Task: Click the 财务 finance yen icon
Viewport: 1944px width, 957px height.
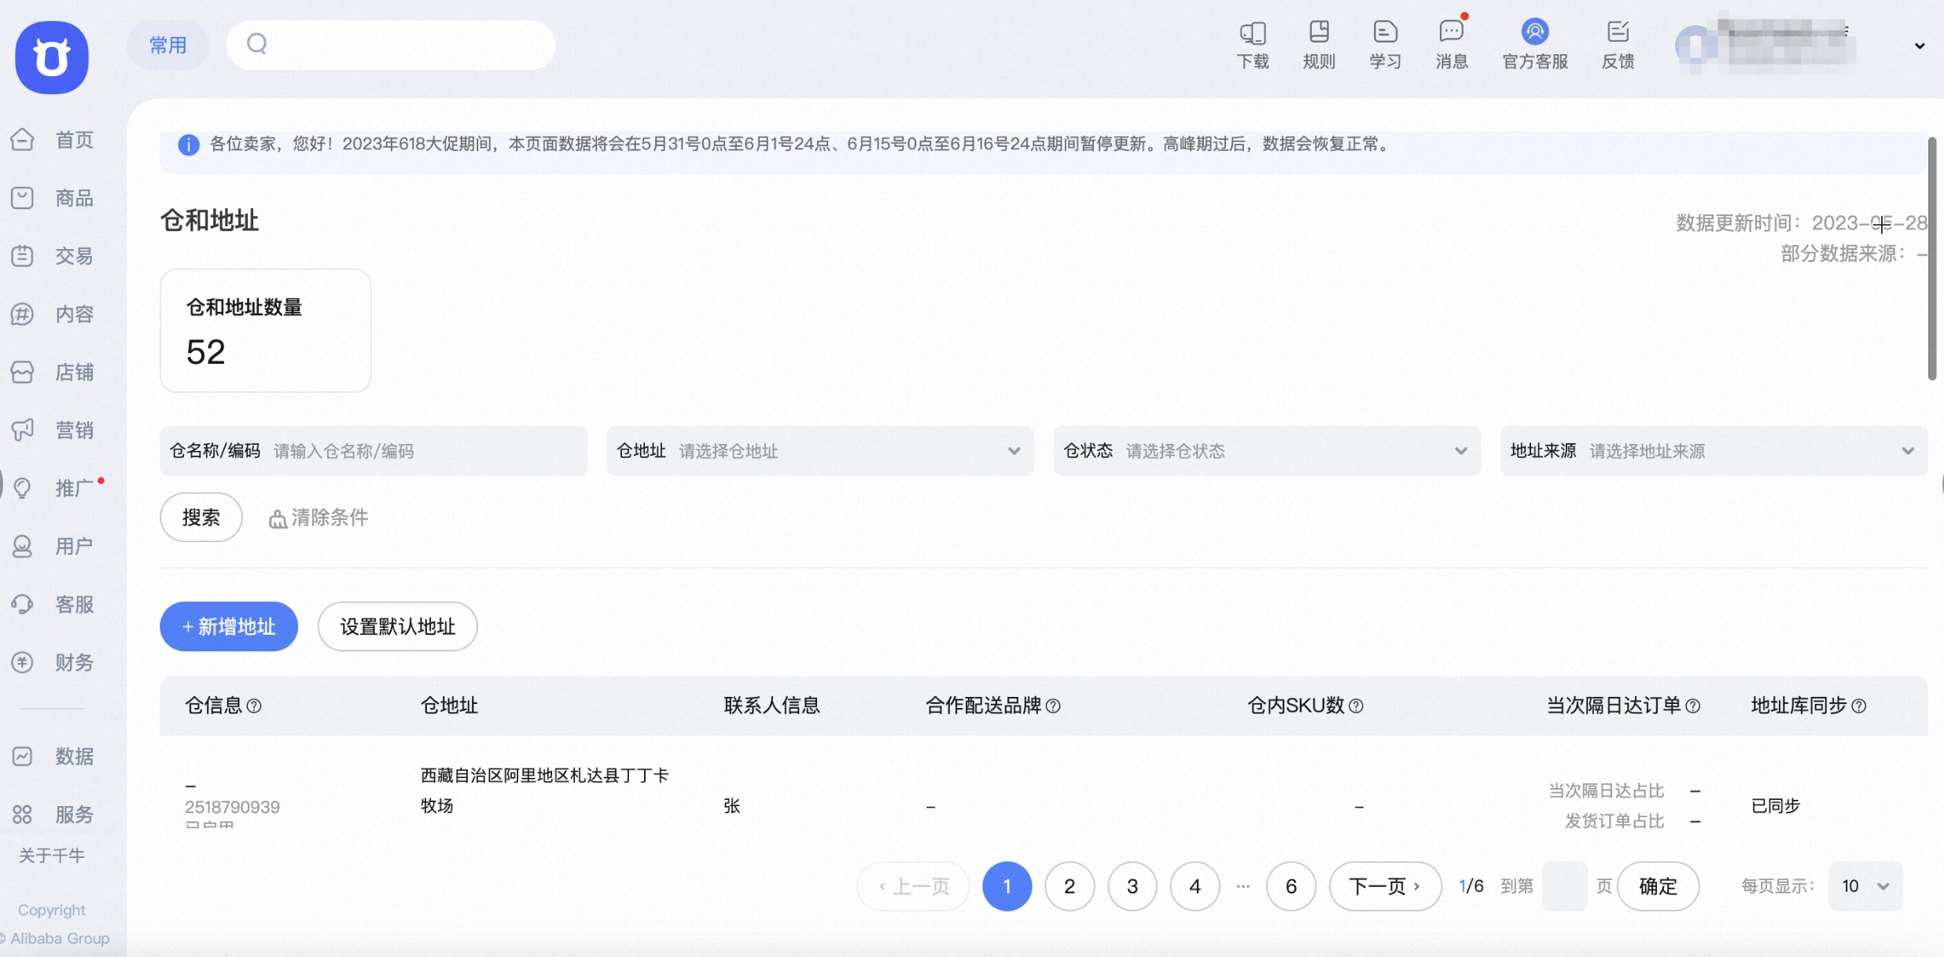Action: pos(23,662)
